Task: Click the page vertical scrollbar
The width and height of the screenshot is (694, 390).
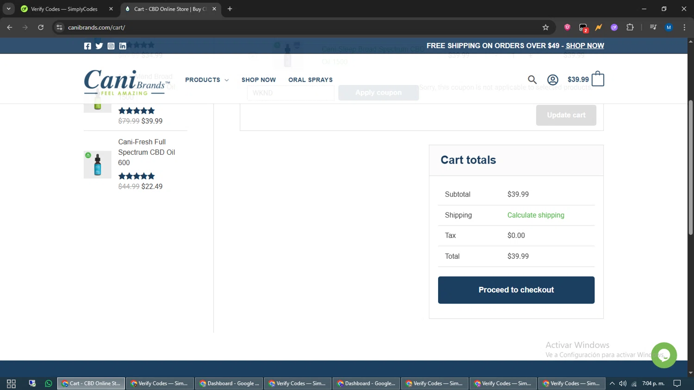Action: point(691,167)
